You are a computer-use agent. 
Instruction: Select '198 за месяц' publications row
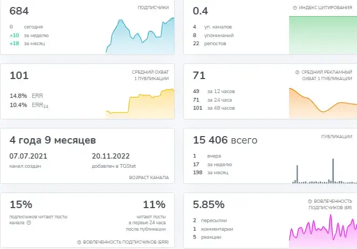(211, 173)
